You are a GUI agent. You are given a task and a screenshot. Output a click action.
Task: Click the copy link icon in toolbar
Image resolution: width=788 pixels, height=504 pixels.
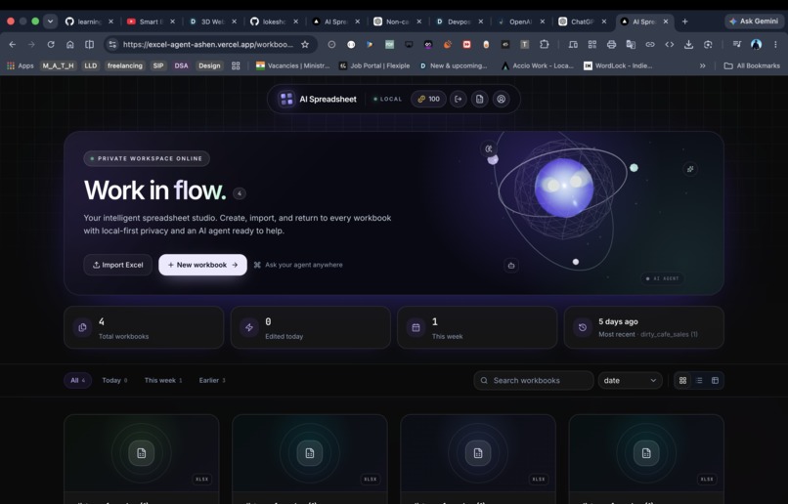pos(650,44)
